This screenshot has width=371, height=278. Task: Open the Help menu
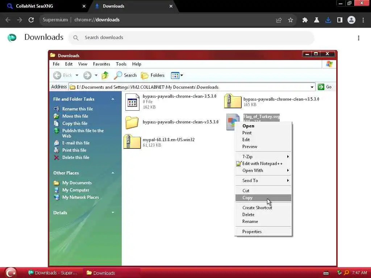pos(137,64)
